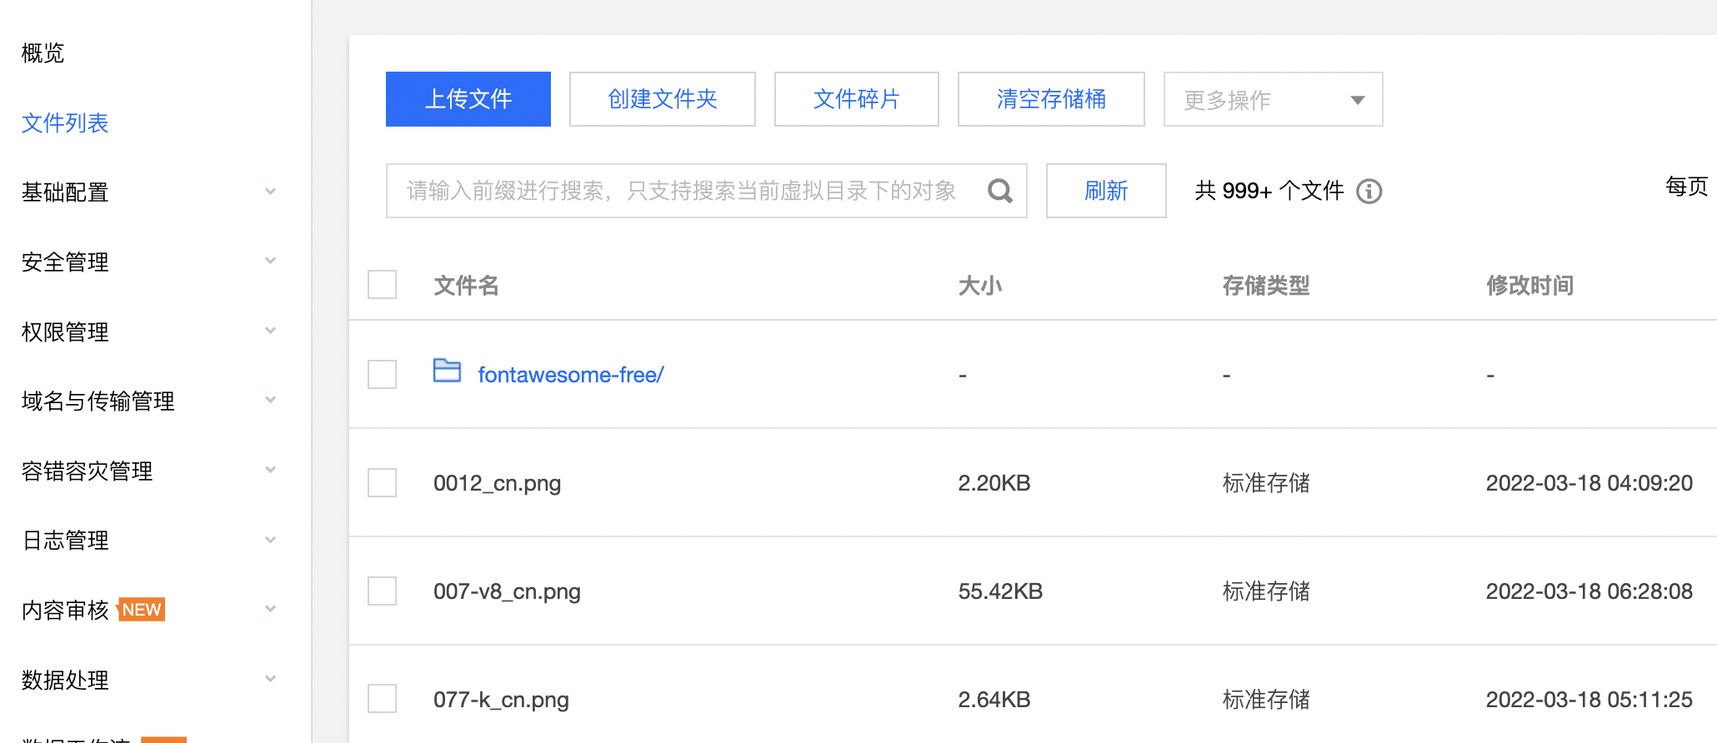
Task: Click the 共 999+ 个文件 count text
Action: point(1269,191)
